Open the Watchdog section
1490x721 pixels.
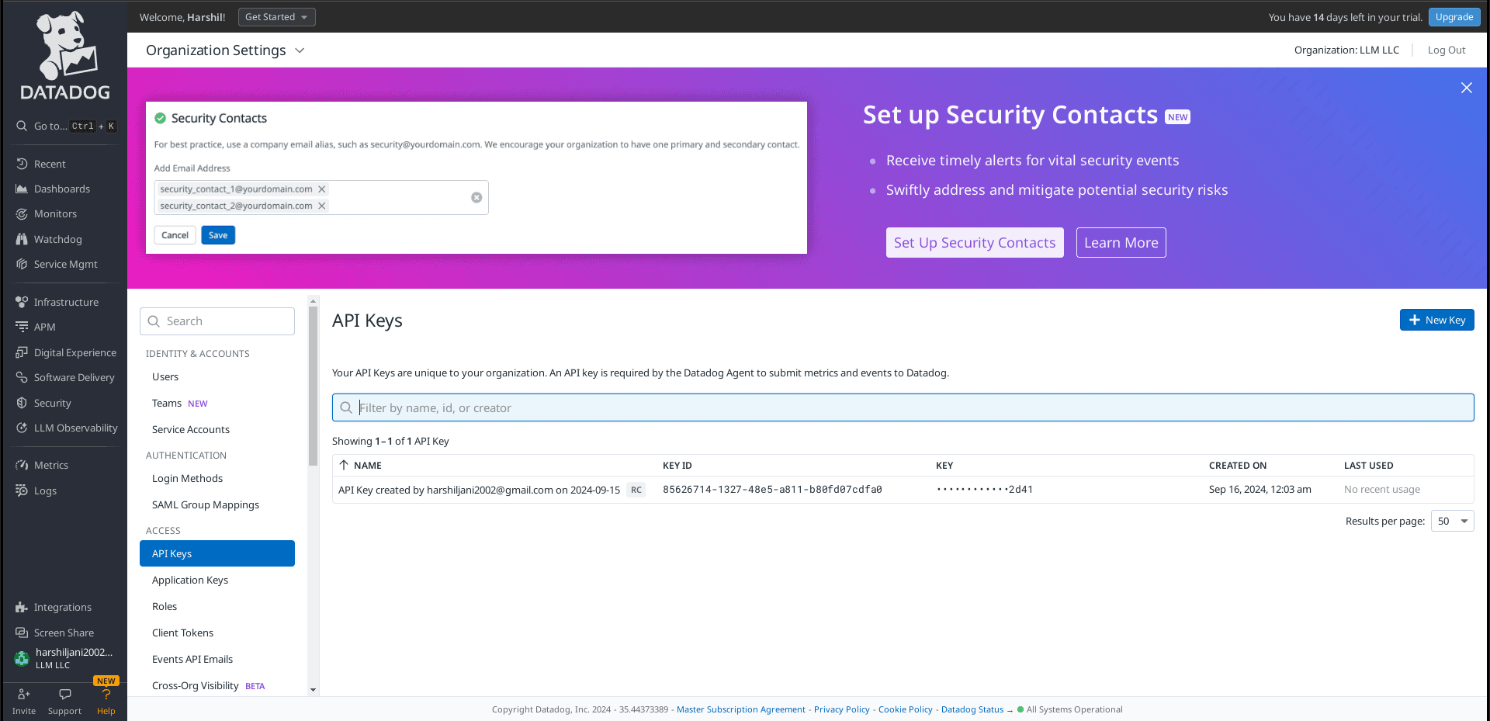(58, 239)
